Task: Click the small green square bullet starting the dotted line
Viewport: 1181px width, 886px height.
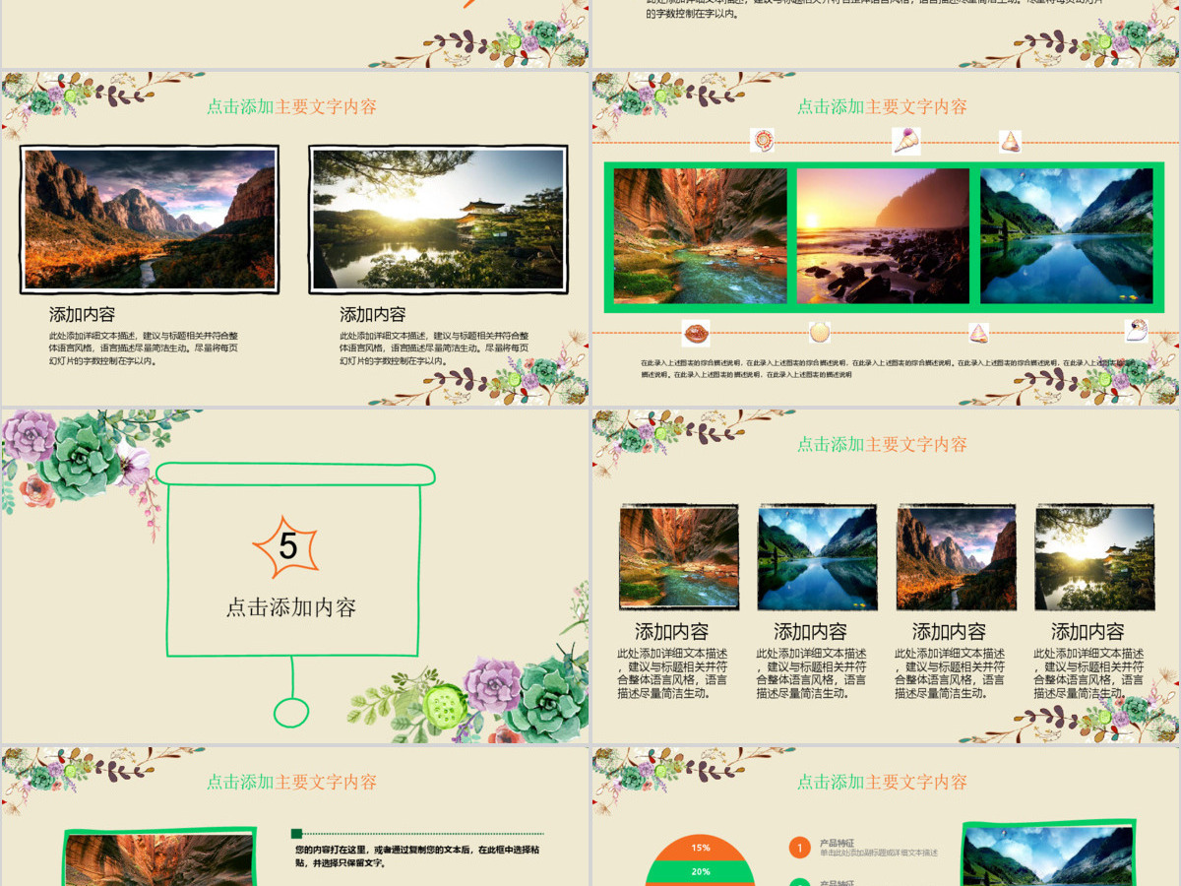Action: (x=296, y=833)
